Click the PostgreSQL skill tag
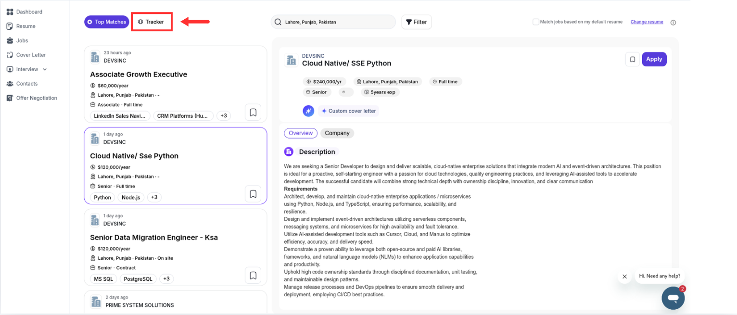The image size is (737, 315). tap(138, 279)
